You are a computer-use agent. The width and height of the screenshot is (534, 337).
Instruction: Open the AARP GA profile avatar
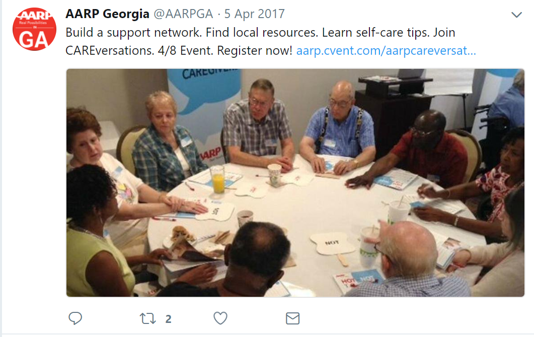tap(34, 29)
